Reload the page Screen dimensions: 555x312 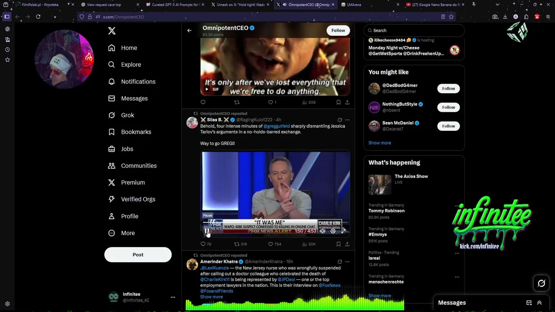pos(38,17)
